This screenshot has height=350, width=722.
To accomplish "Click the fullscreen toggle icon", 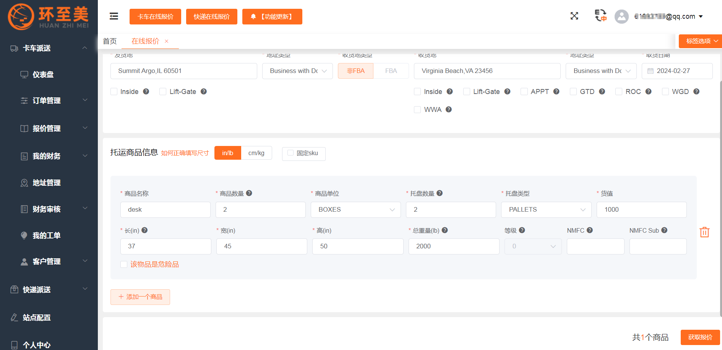I will pyautogui.click(x=574, y=16).
